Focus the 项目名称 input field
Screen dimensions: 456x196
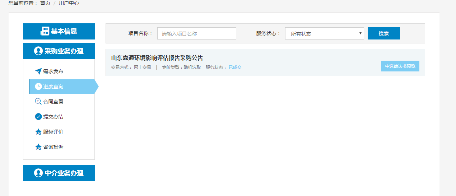coord(196,34)
